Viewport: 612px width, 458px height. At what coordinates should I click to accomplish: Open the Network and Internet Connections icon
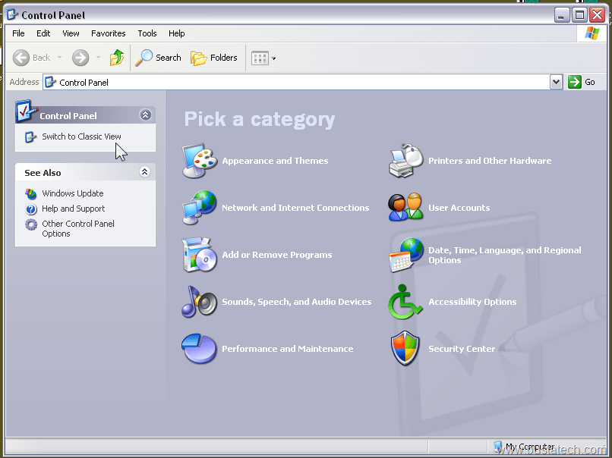(200, 207)
